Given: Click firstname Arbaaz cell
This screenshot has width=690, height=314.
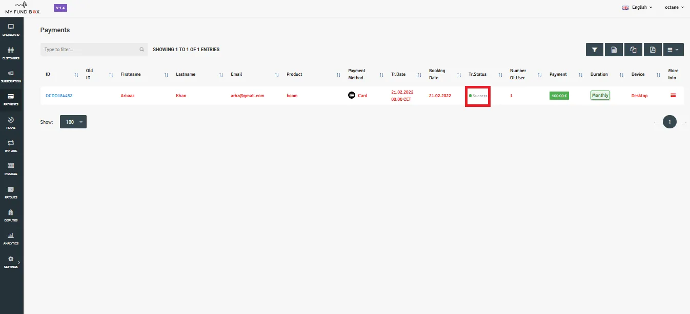Looking at the screenshot, I should (x=128, y=96).
